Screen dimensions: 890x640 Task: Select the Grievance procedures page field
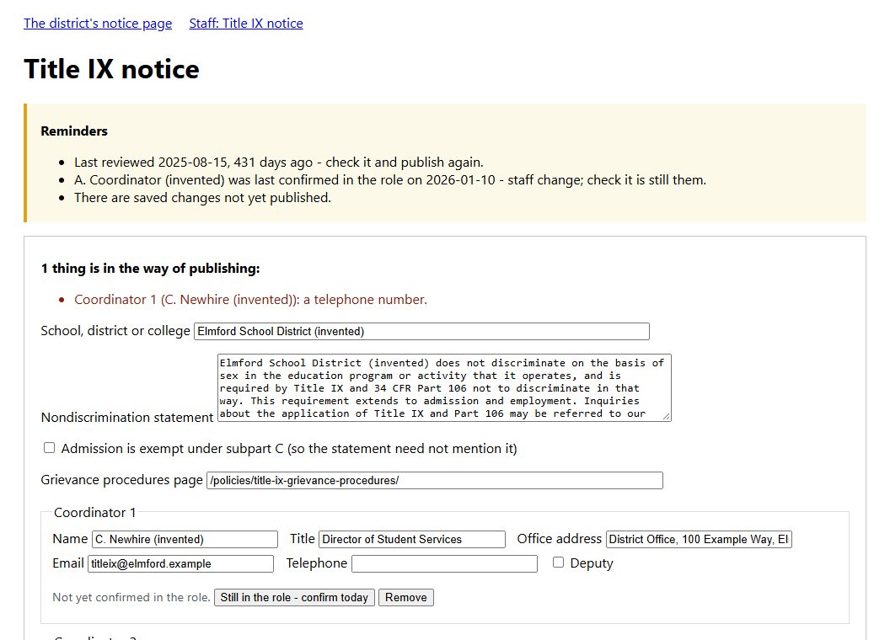(435, 481)
